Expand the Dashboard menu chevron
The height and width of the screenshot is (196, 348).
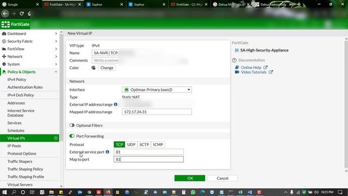coord(56,34)
